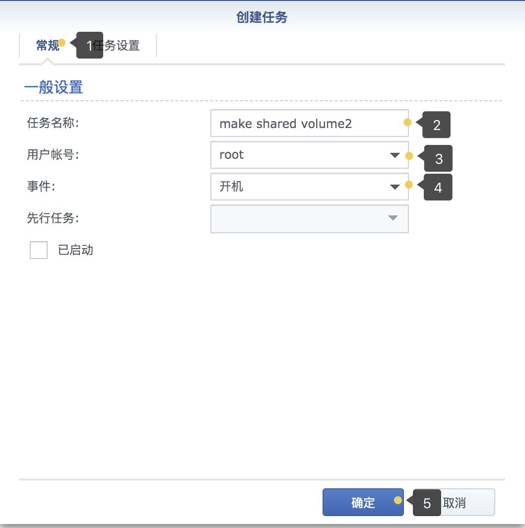The image size is (525, 528).
Task: Check the box left of 已启动 label
Action: click(38, 250)
